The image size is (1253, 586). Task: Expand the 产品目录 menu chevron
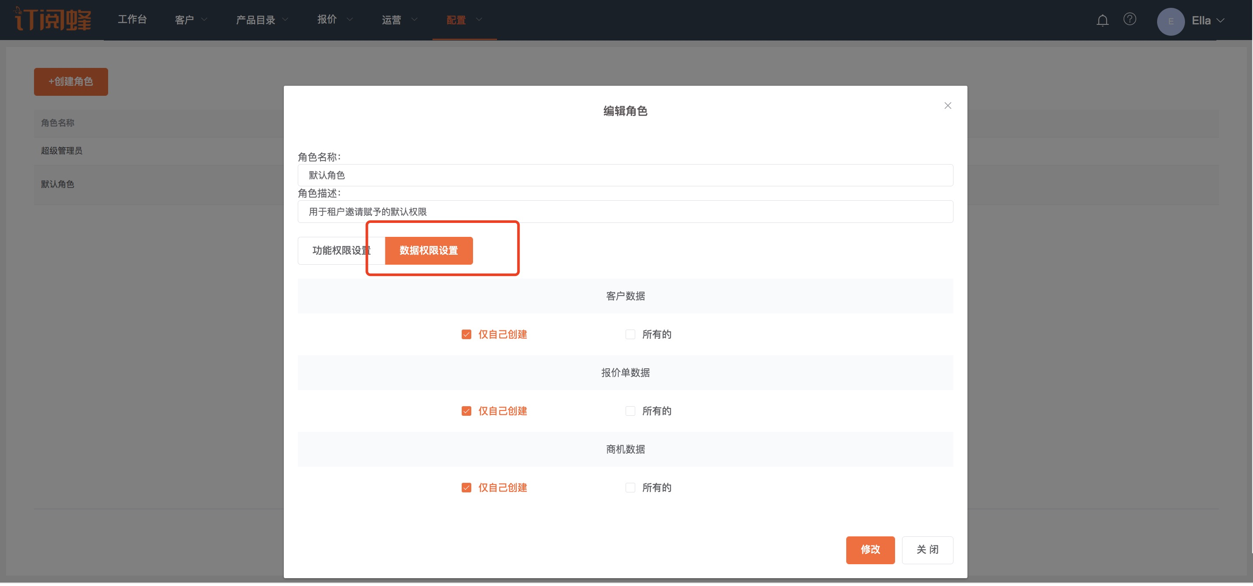286,20
